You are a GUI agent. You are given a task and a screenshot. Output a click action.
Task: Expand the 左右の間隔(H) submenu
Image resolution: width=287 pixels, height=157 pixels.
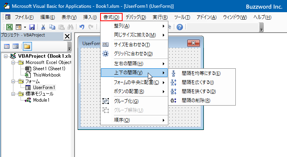tap(134, 64)
